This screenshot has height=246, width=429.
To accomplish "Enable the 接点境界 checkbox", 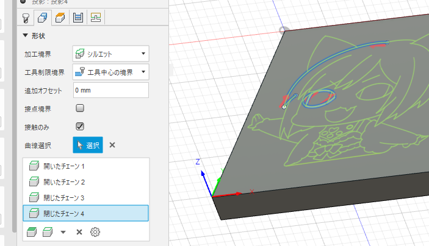I will pyautogui.click(x=80, y=108).
